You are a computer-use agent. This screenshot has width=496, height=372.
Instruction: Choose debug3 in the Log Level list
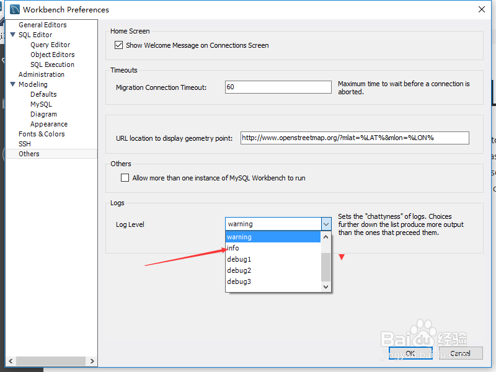273,281
